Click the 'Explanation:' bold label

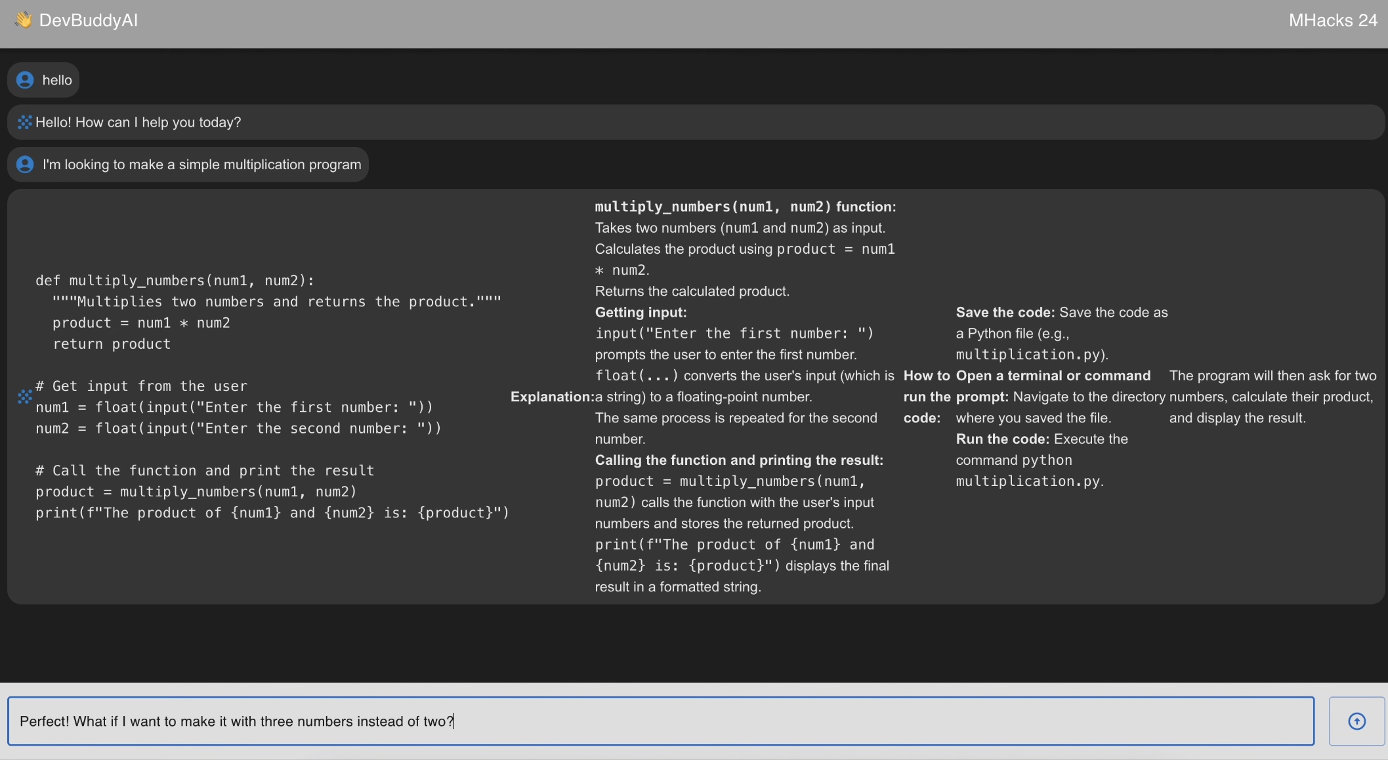click(x=551, y=397)
